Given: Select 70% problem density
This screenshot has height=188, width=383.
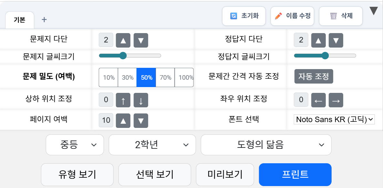Looking at the screenshot, I should click(x=165, y=77).
